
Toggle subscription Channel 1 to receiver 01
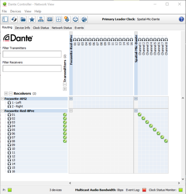point(140,114)
